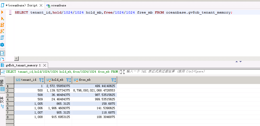Execute SQL script icon in left toolbar
Image resolution: width=260 pixels, height=126 pixels.
(2, 25)
